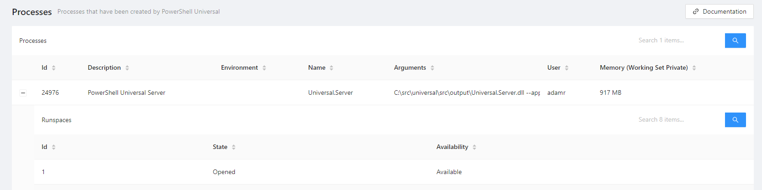The image size is (762, 190).
Task: Sort runspaces by Id sort icon
Action: [53, 147]
